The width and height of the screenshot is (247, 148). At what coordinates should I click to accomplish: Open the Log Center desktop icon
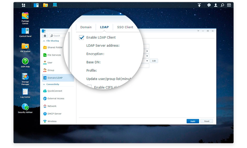(x=25, y=93)
